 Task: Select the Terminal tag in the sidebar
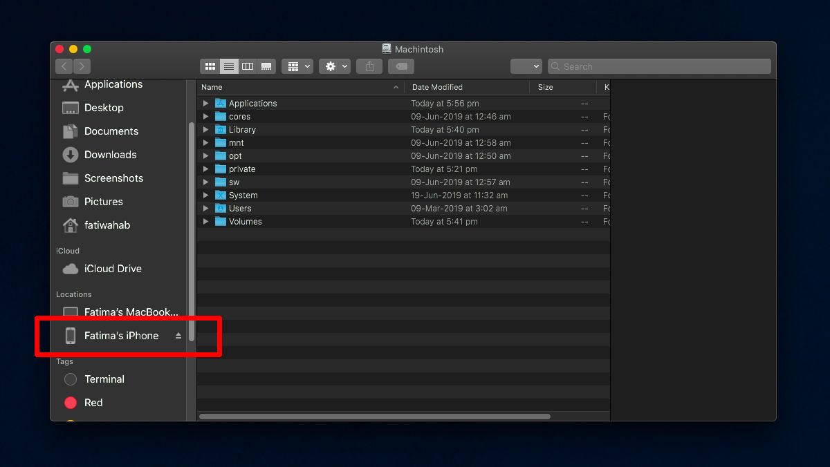105,379
